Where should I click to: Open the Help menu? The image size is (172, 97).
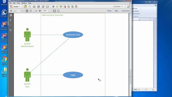pyautogui.click(x=30, y=3)
